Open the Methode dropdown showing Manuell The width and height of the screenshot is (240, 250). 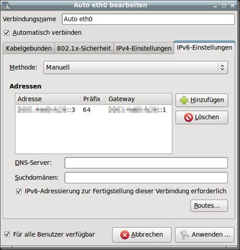[136, 68]
